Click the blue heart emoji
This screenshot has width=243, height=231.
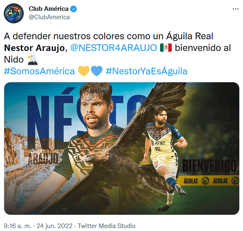click(97, 71)
